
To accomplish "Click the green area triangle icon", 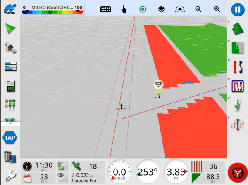I will (x=196, y=178).
